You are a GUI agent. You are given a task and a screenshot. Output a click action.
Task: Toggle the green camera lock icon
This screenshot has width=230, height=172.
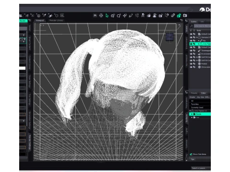pos(179,15)
